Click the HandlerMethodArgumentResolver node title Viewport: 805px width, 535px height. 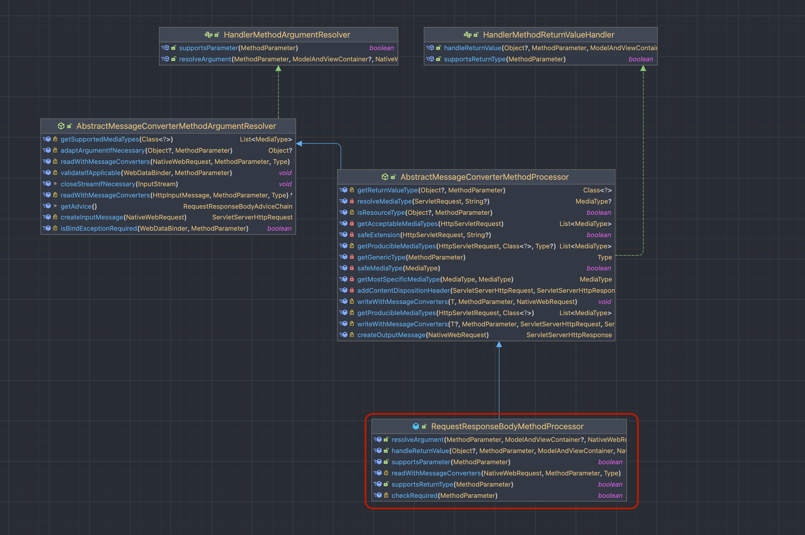click(x=287, y=35)
